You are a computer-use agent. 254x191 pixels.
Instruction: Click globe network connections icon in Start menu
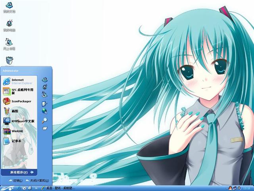coord(44,111)
